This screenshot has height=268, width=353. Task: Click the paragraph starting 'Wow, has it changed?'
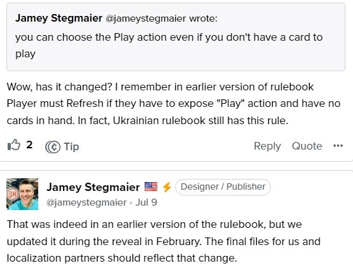pos(173,104)
